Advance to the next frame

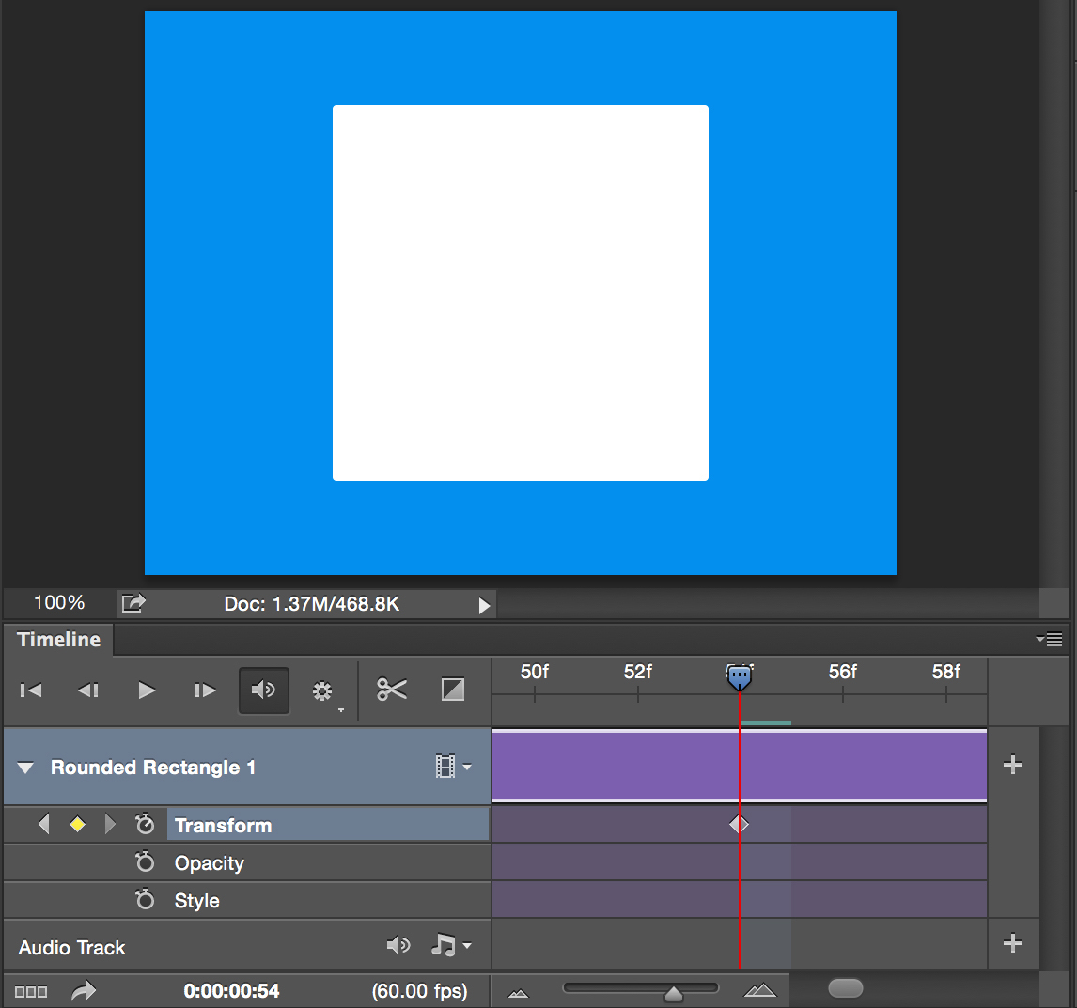pyautogui.click(x=205, y=690)
